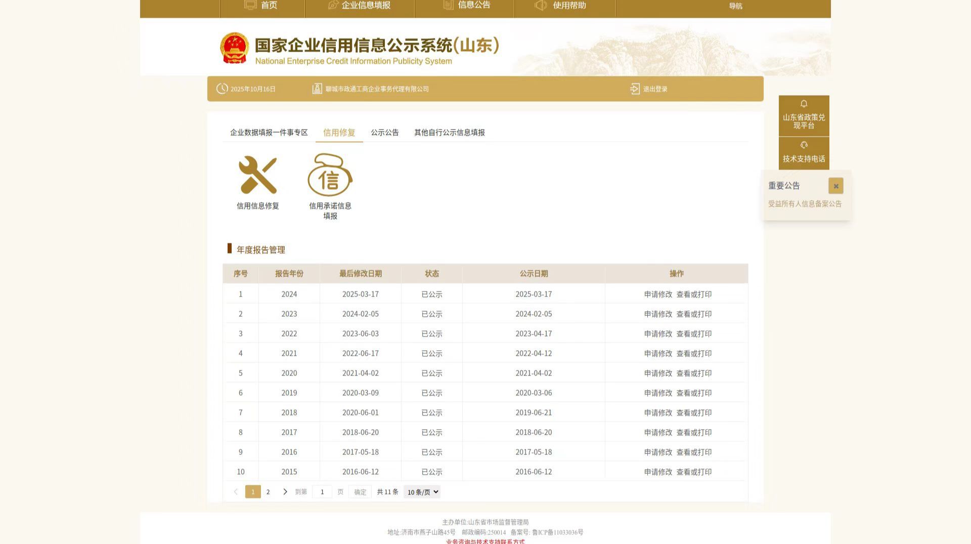Go to previous page with the left arrow
The width and height of the screenshot is (971, 544).
(236, 492)
